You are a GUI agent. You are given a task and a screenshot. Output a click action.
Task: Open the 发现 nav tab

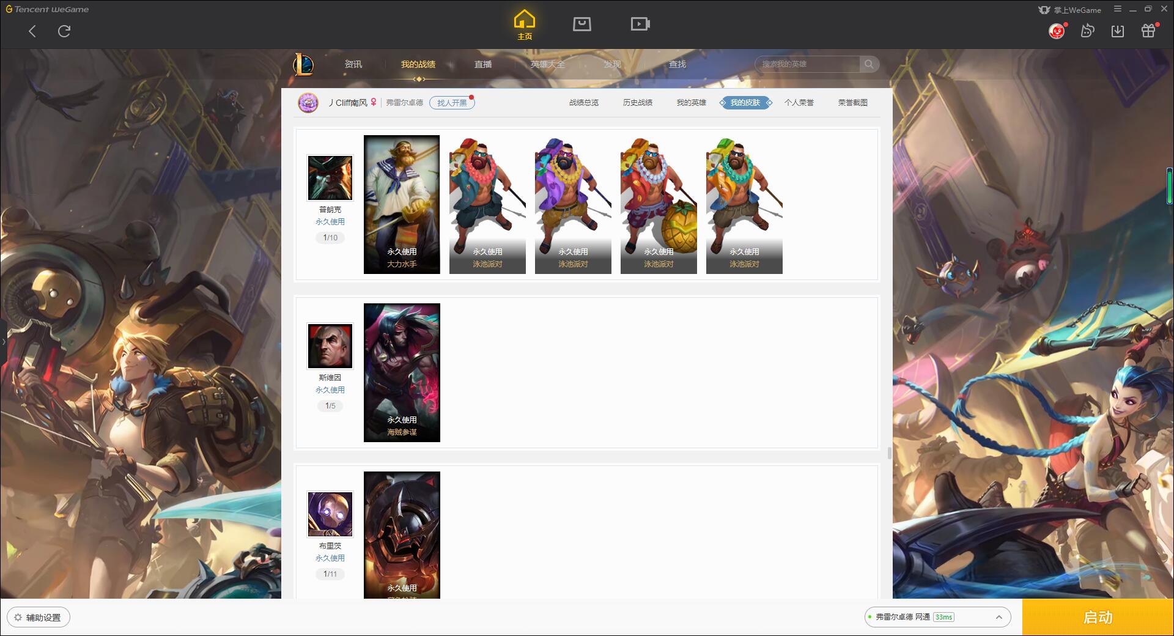pos(613,64)
